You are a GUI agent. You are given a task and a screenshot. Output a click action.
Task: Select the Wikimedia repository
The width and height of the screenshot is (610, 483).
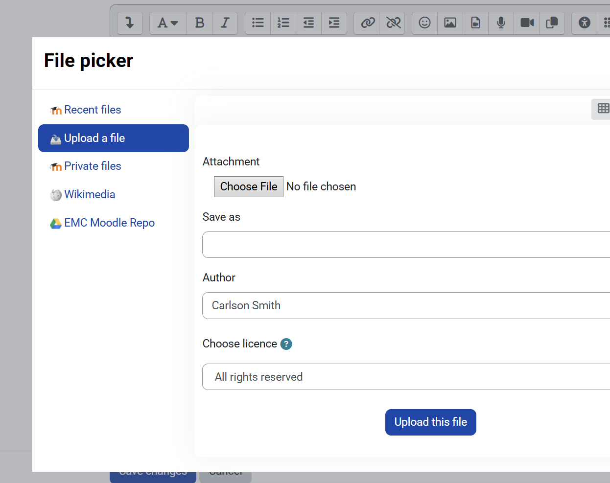point(90,195)
